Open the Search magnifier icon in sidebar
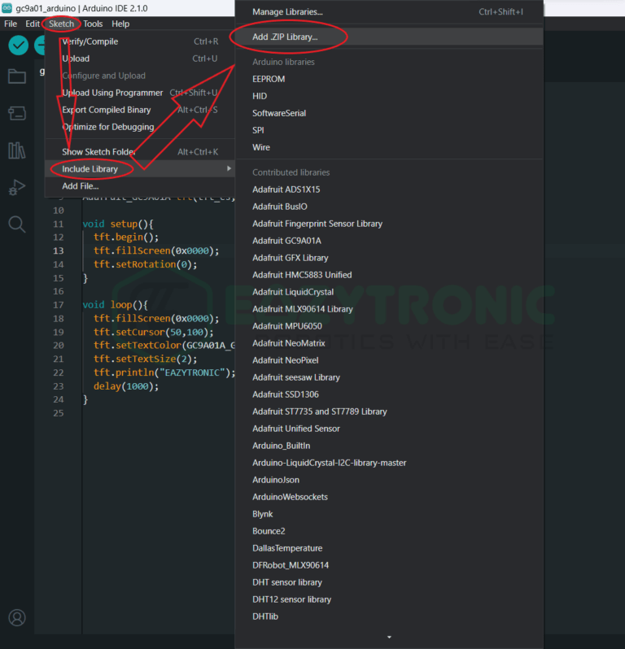This screenshot has height=649, width=625. [16, 224]
